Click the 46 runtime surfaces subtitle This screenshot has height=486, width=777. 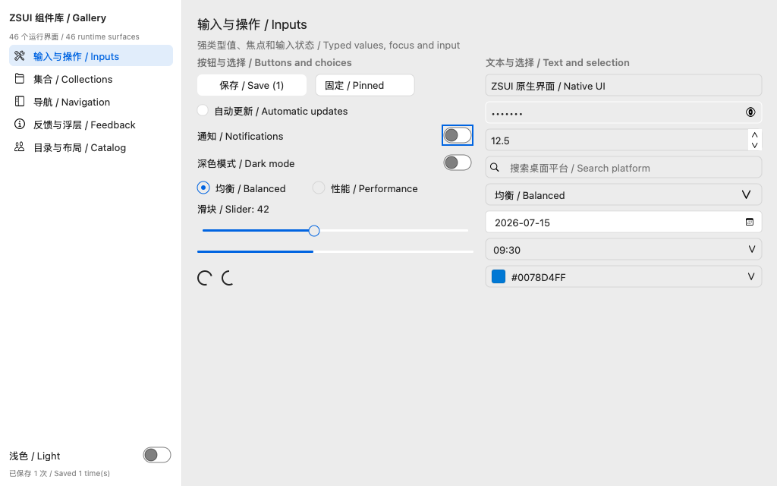[x=74, y=36]
